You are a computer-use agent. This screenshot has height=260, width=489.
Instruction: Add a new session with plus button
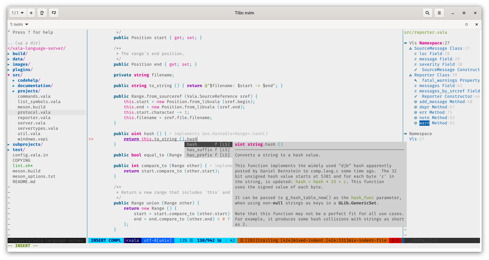pos(31,13)
